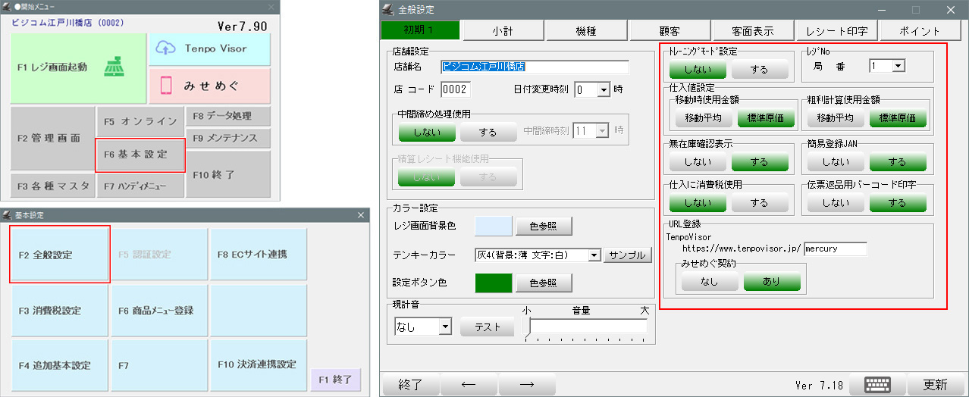This screenshot has height=397, width=969.
Task: Click F5 オンライン button
Action: coord(140,121)
